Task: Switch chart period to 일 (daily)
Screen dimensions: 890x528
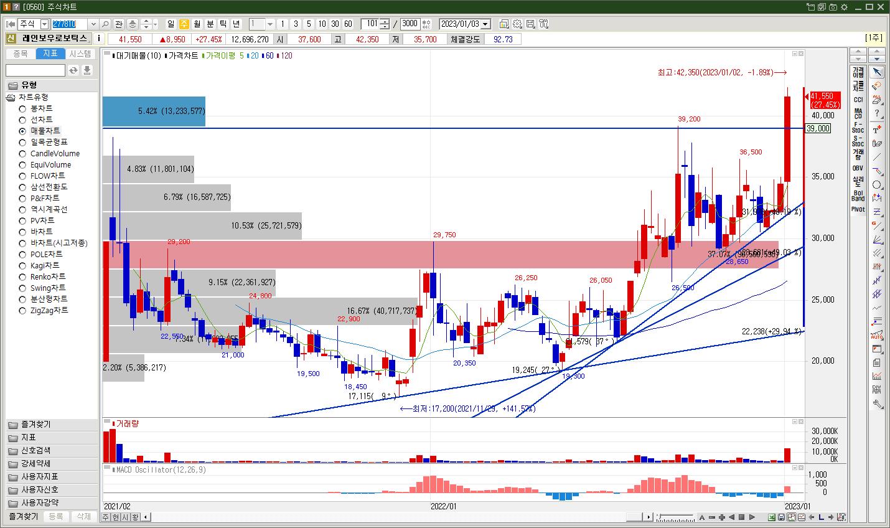Action: click(171, 24)
